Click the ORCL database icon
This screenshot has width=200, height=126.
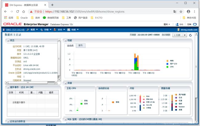point(4,30)
